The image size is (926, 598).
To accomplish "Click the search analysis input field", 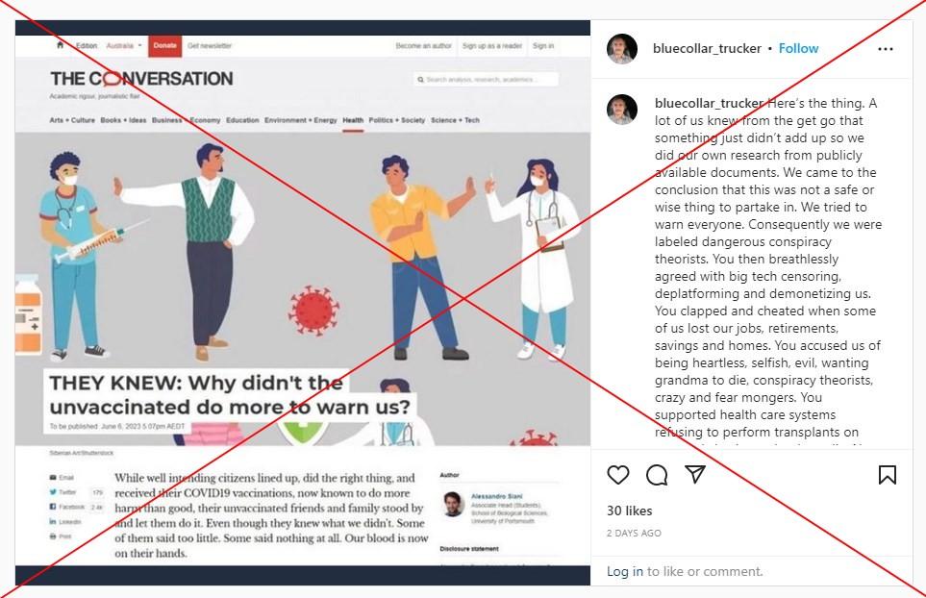I will pos(486,79).
